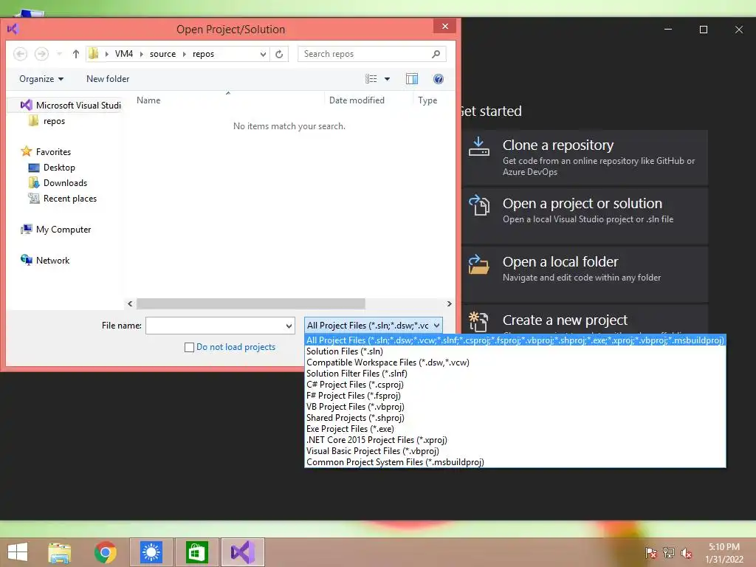
Task: Click the Visual Studio taskbar icon
Action: [242, 552]
